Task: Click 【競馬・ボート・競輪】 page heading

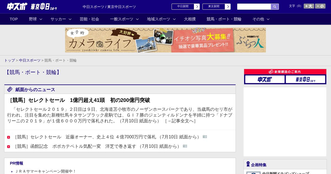Action: pyautogui.click(x=33, y=72)
